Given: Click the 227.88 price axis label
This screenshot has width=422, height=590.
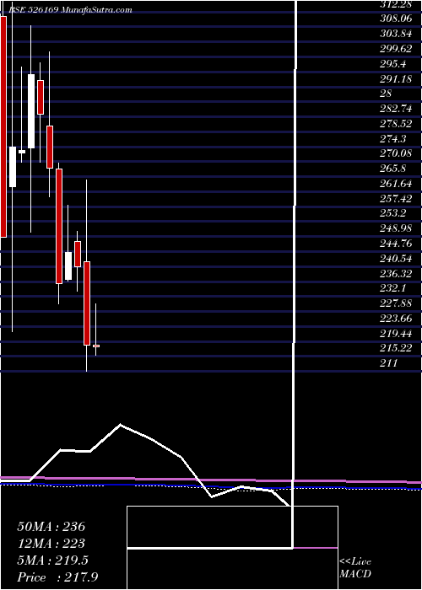Looking at the screenshot, I should click(x=397, y=303).
